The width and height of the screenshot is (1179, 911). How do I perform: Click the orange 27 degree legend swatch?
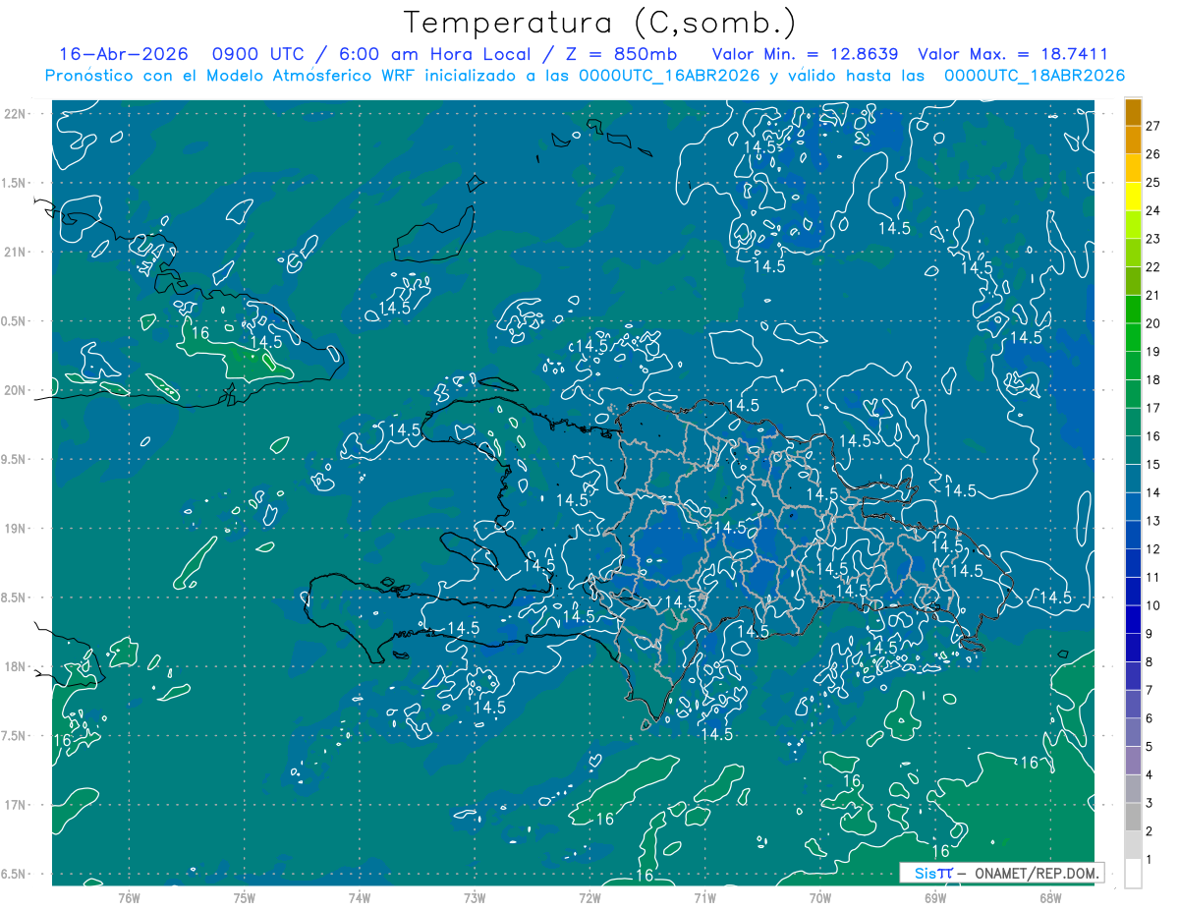point(1133,112)
